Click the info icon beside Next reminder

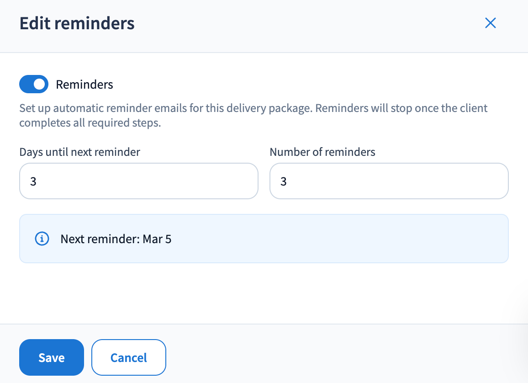[42, 239]
